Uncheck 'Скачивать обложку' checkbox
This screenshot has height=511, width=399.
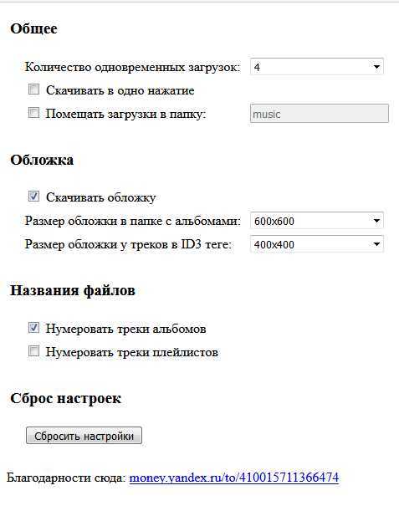point(33,197)
